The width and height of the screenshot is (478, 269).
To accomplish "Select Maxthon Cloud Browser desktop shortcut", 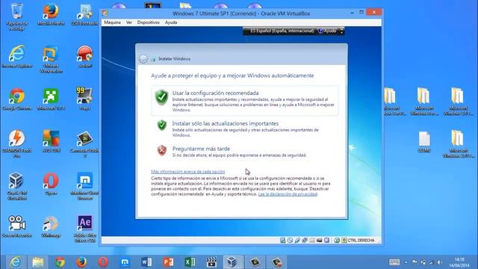I will tap(84, 186).
